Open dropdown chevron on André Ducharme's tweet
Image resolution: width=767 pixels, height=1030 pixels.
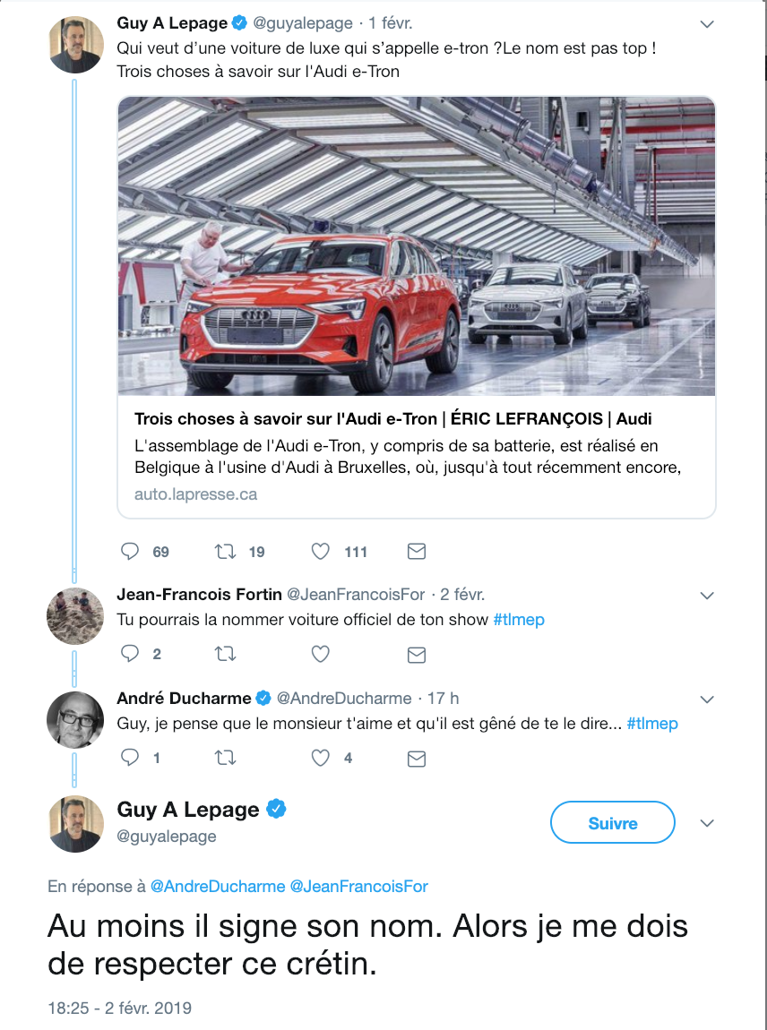point(707,700)
